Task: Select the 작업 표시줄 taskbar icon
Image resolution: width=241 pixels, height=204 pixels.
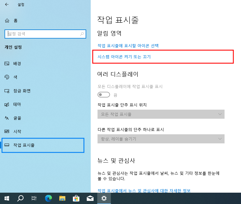Action: click(7, 145)
